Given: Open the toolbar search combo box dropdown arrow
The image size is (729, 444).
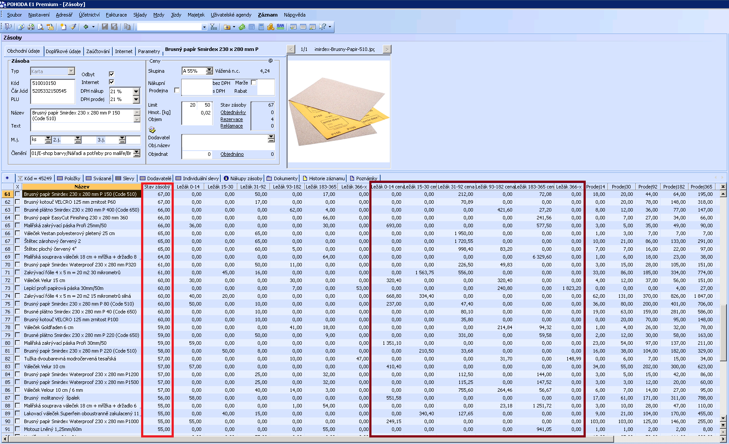Looking at the screenshot, I should [204, 27].
